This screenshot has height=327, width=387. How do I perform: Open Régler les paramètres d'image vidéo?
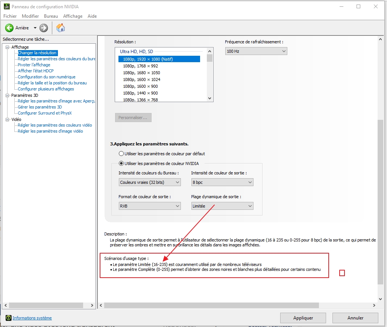(x=50, y=131)
